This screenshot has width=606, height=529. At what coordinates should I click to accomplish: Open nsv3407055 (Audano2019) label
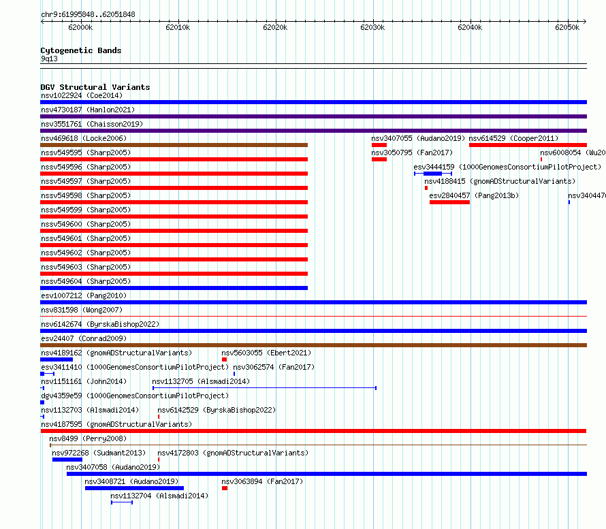coord(418,138)
